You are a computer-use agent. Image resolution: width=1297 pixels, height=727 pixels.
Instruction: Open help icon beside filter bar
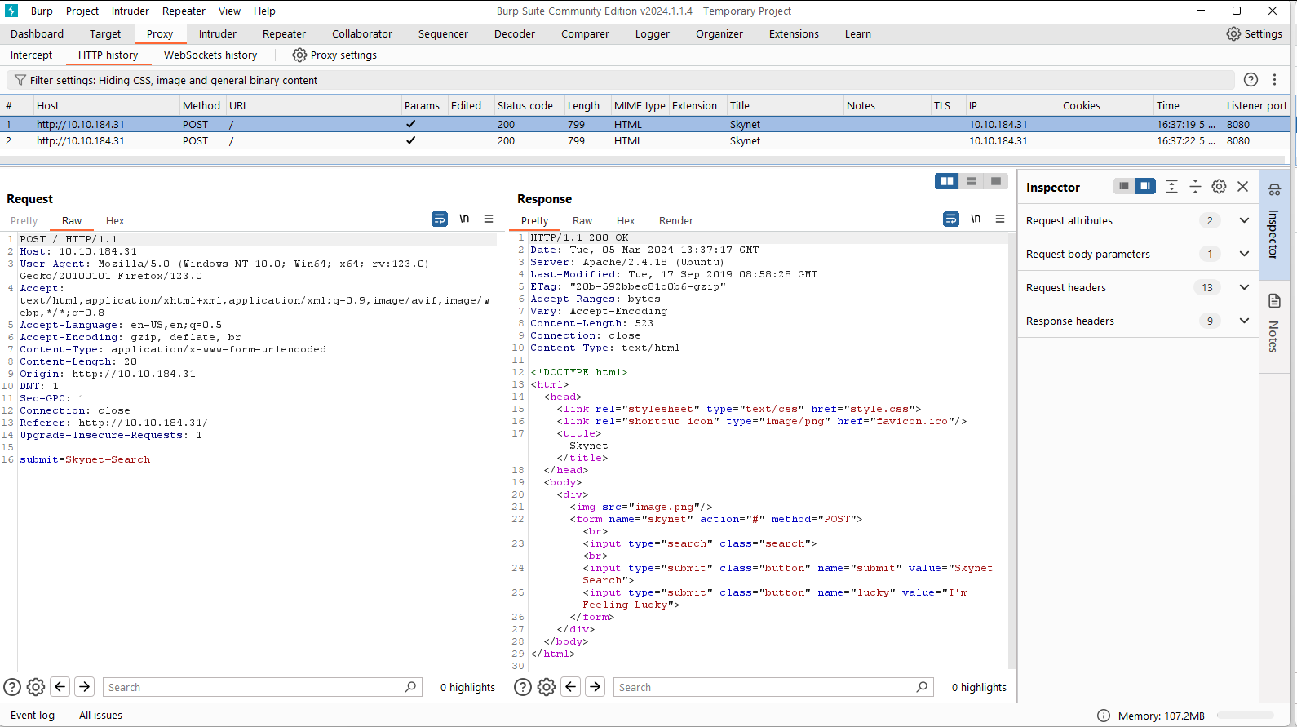[x=1251, y=79]
